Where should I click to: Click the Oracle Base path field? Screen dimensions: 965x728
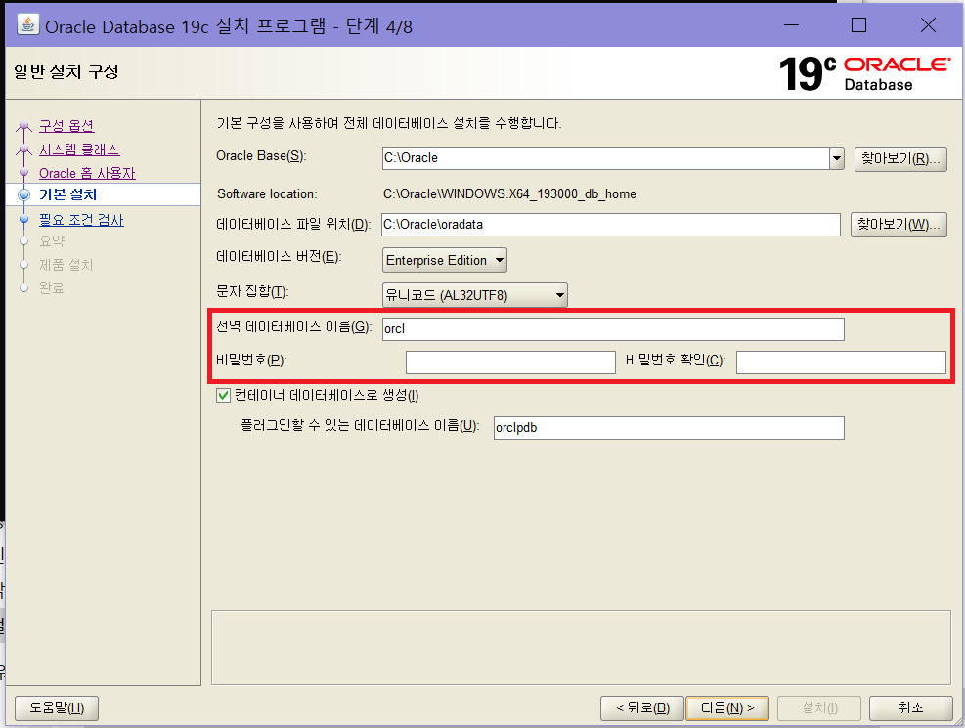[x=605, y=158]
